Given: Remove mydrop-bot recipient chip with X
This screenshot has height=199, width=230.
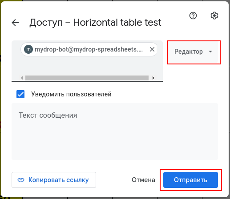Looking at the screenshot, I should tap(152, 49).
